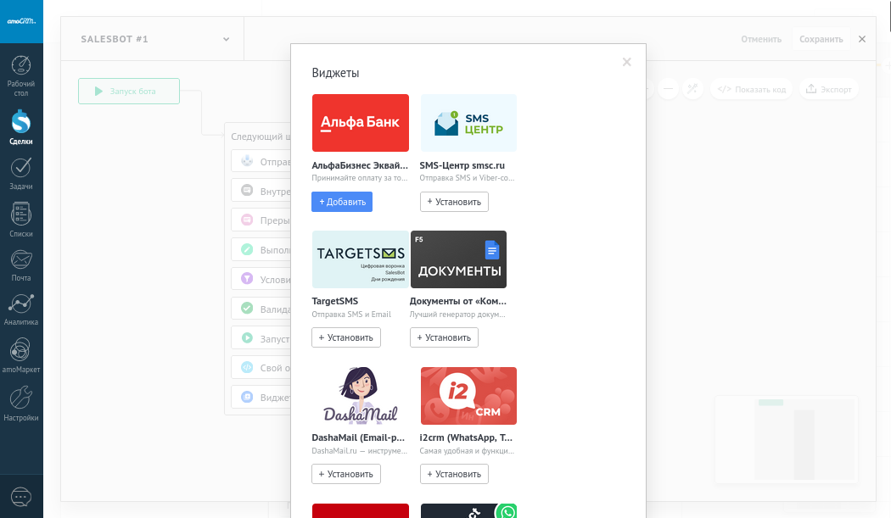Install the TargetSMS widget
The width and height of the screenshot is (891, 518).
coord(346,337)
